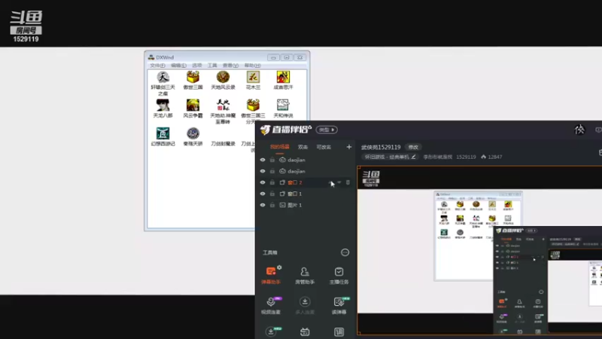602x339 pixels.
Task: Open the mode pill dropdown beside 直播伴侣 logo
Action: point(327,130)
